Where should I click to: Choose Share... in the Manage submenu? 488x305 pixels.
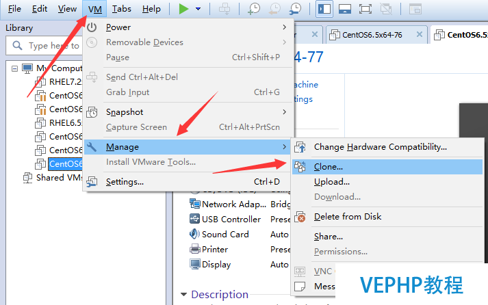coord(387,237)
